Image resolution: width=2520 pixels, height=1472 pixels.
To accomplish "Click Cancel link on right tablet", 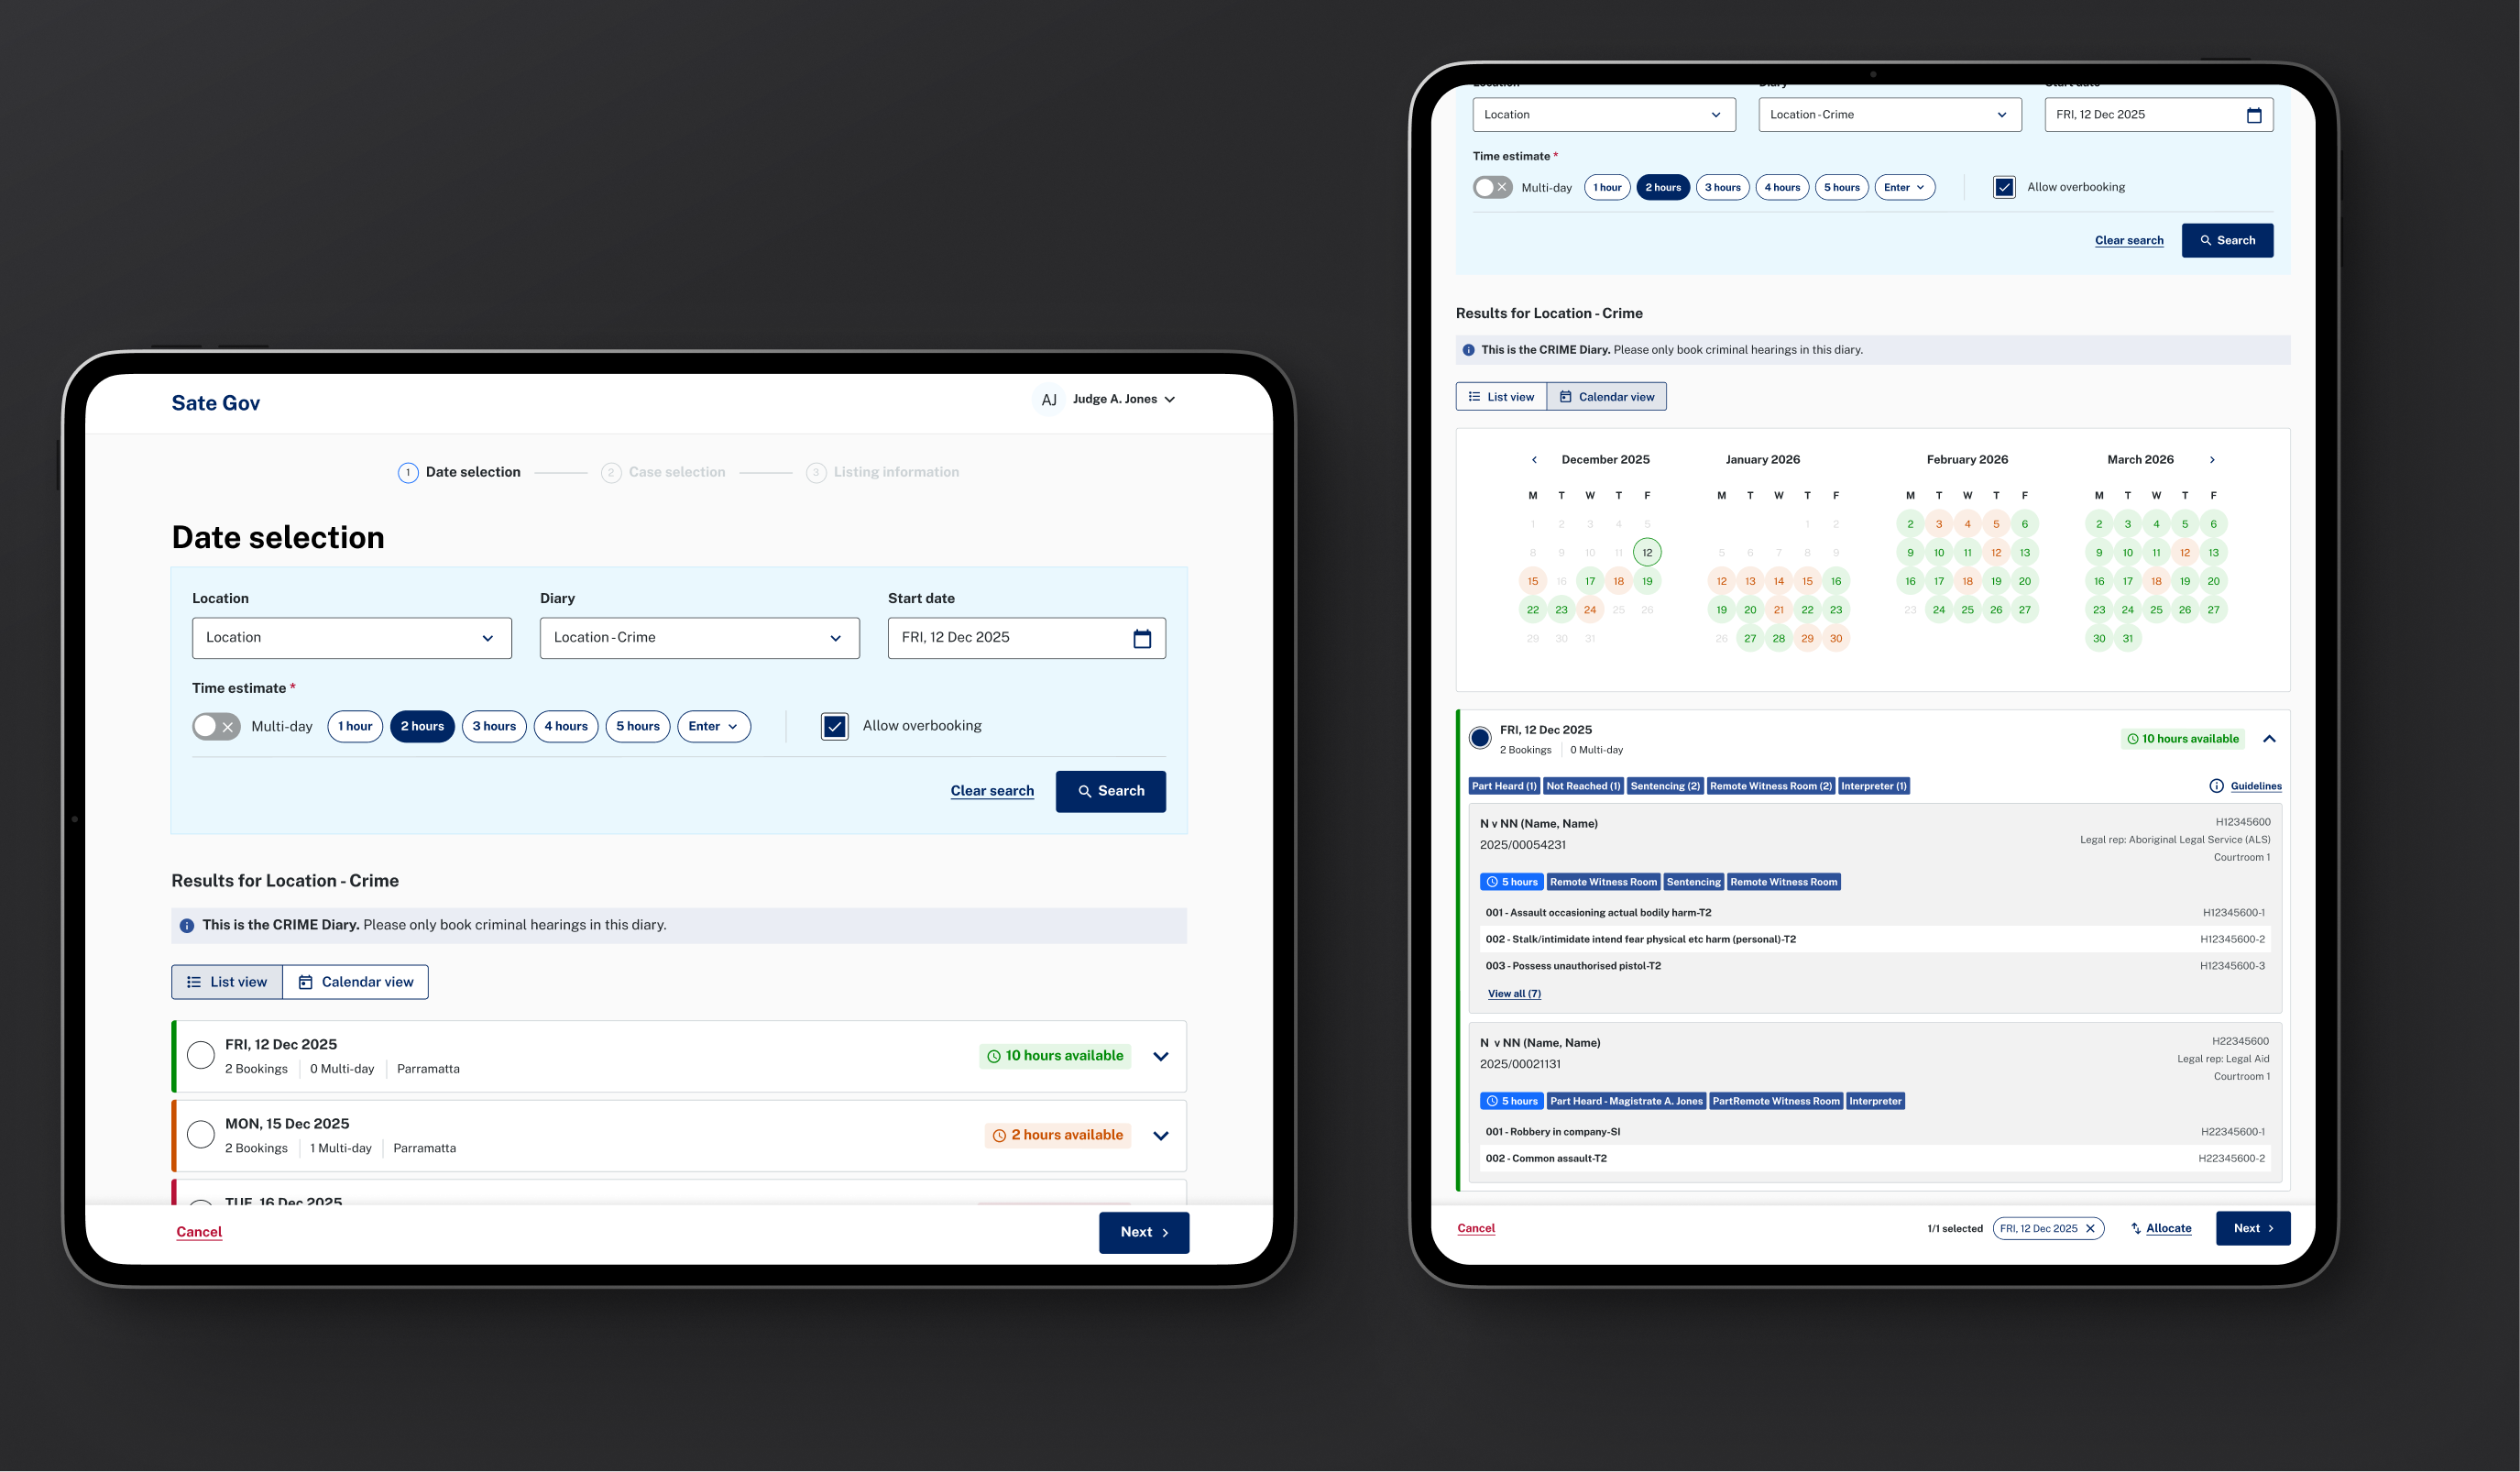I will (x=1476, y=1229).
